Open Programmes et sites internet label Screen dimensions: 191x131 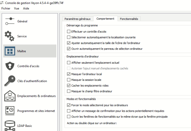point(36,111)
